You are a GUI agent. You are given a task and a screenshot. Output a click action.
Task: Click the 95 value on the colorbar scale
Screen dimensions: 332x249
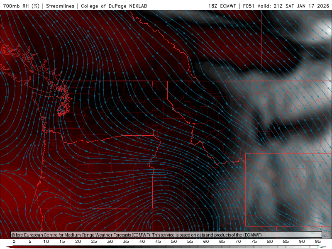[318, 242]
